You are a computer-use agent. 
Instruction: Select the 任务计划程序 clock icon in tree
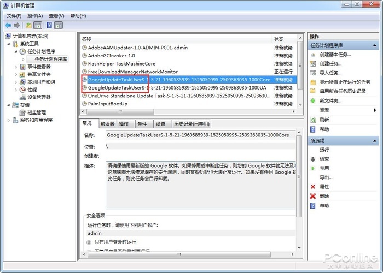[x=22, y=51]
